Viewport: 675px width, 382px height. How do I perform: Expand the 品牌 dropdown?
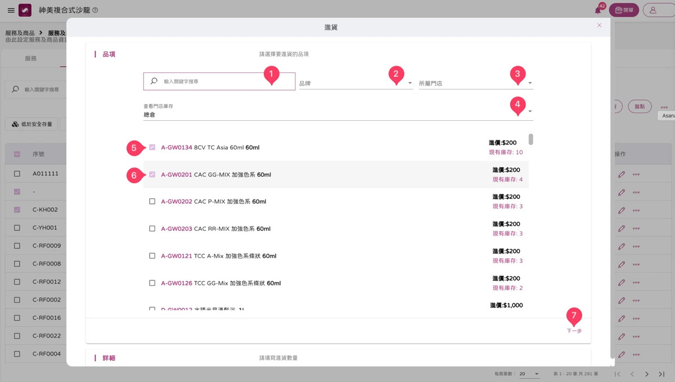click(x=355, y=83)
